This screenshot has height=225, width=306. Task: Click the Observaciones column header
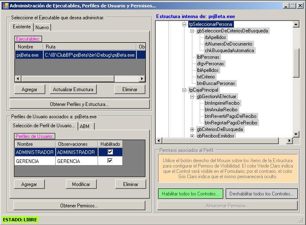click(x=77, y=144)
